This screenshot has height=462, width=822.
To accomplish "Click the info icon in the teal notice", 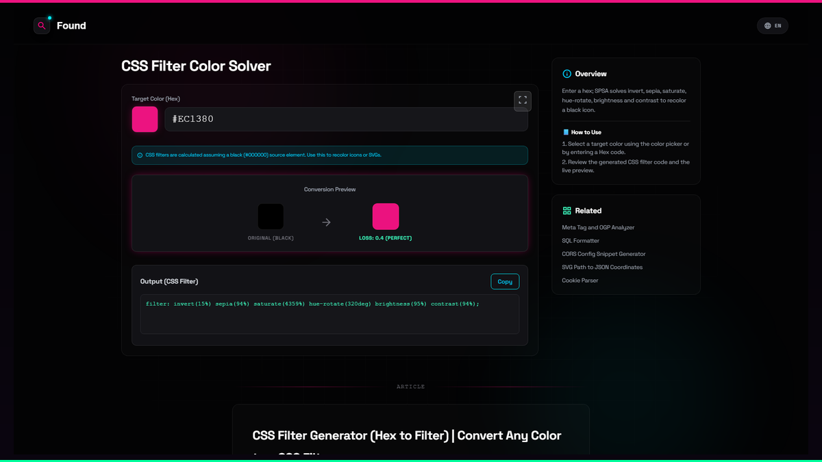I will pos(140,155).
